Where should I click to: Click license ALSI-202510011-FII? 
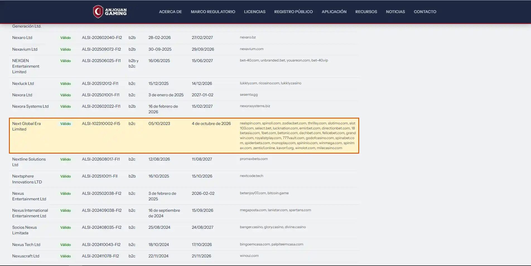click(100, 176)
